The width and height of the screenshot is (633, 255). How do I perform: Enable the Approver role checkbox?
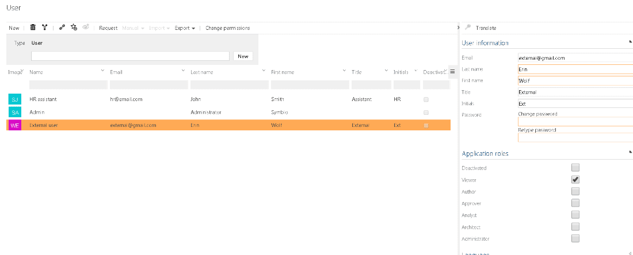pyautogui.click(x=575, y=203)
